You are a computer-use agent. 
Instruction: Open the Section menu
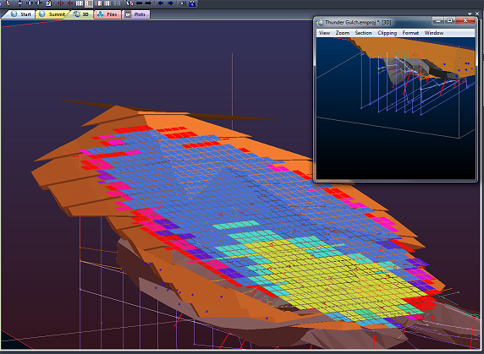click(x=363, y=33)
